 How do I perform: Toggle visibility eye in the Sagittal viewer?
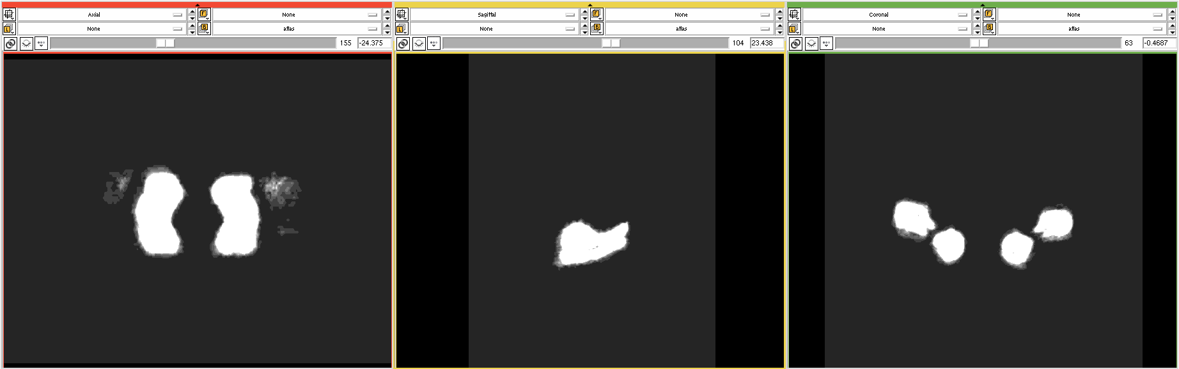click(419, 43)
